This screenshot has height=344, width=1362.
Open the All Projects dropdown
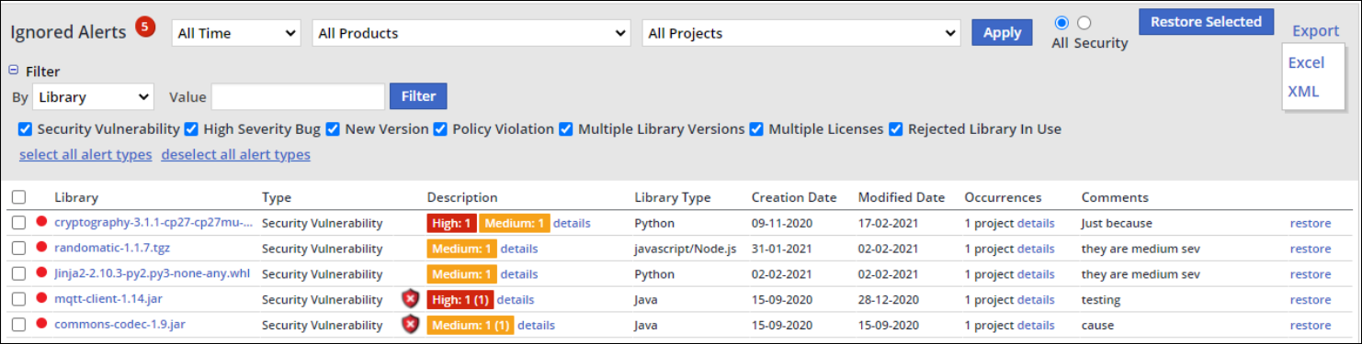click(801, 33)
